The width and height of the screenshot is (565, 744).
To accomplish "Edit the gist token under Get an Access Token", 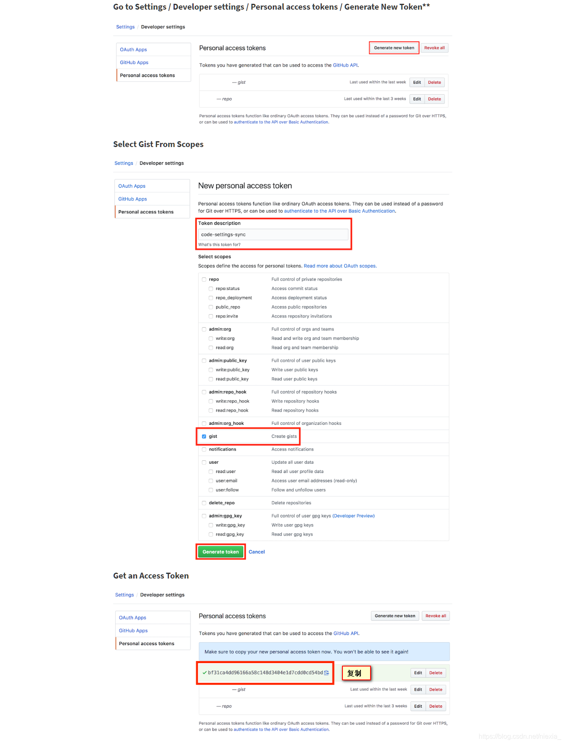I will (418, 690).
